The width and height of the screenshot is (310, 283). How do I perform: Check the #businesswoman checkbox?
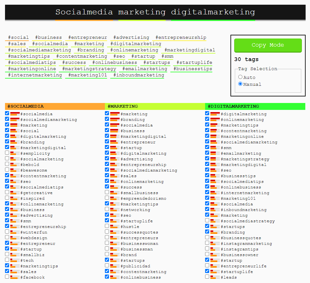coord(107,243)
